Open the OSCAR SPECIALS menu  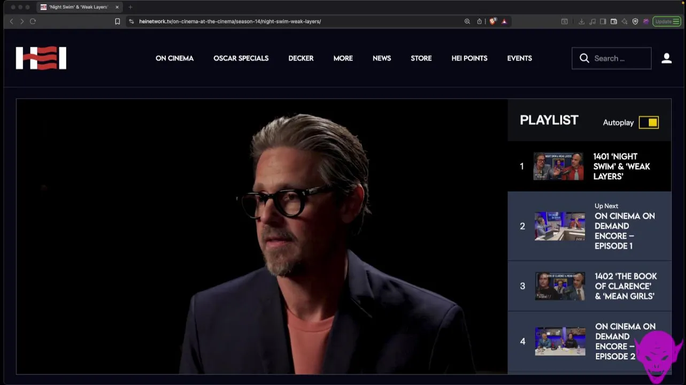tap(241, 58)
